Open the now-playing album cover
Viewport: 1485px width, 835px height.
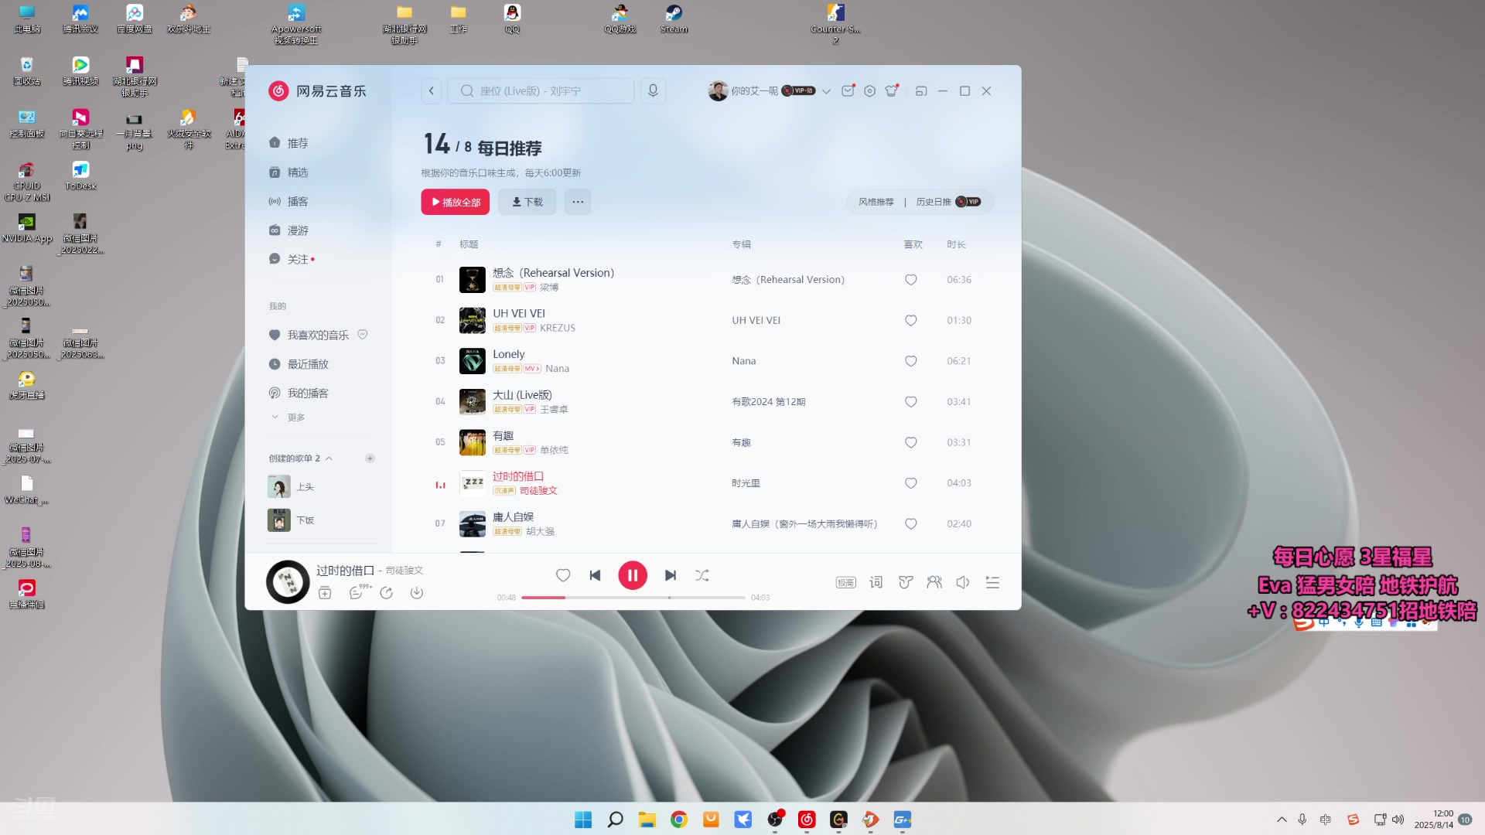[x=288, y=582]
